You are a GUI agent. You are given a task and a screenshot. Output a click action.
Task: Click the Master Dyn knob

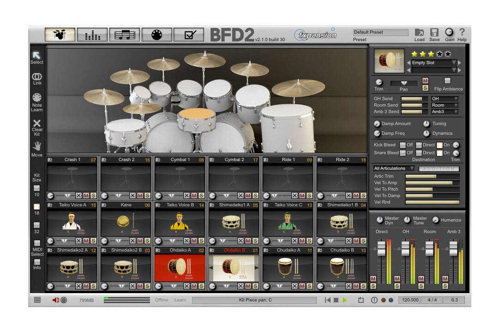tap(379, 220)
